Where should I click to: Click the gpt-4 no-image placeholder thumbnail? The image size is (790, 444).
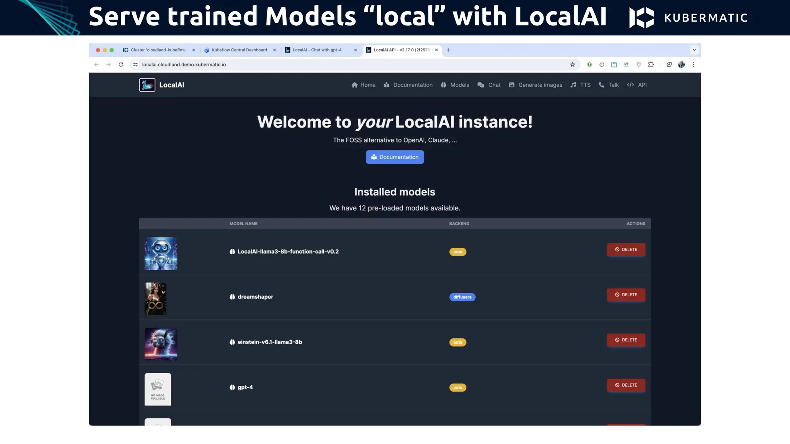coord(158,389)
